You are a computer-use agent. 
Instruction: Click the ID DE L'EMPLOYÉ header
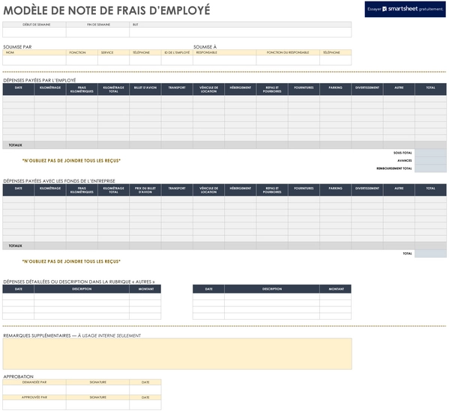(177, 52)
